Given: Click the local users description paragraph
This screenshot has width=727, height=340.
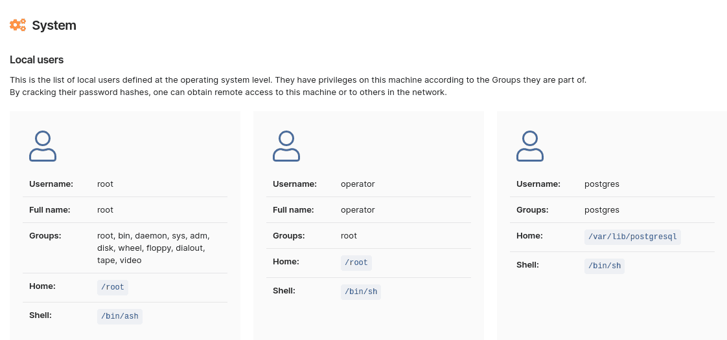Looking at the screenshot, I should (297, 86).
